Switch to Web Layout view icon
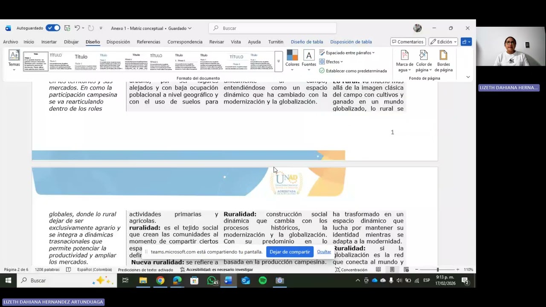This screenshot has height=307, width=546. tap(406, 269)
